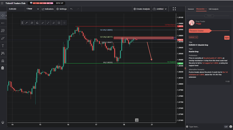Screen dimensions: 233x130
Task: Pick the brush tool in floating toolbar
Action: click(43, 23)
